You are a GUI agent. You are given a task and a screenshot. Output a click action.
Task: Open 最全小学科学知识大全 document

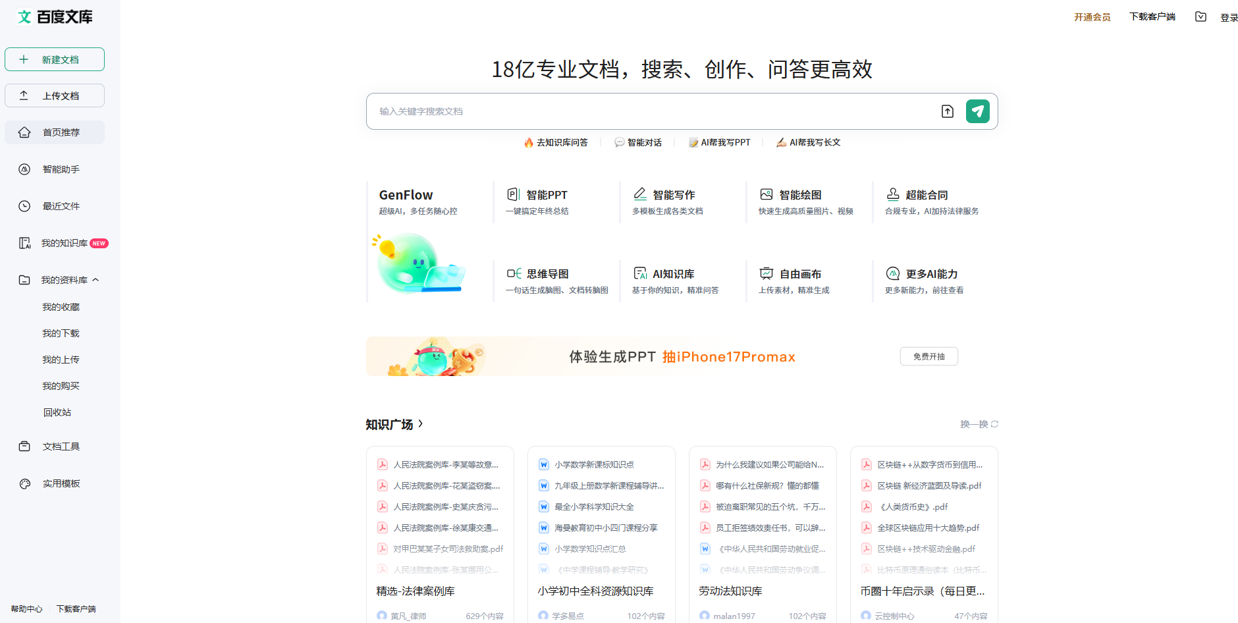(594, 507)
